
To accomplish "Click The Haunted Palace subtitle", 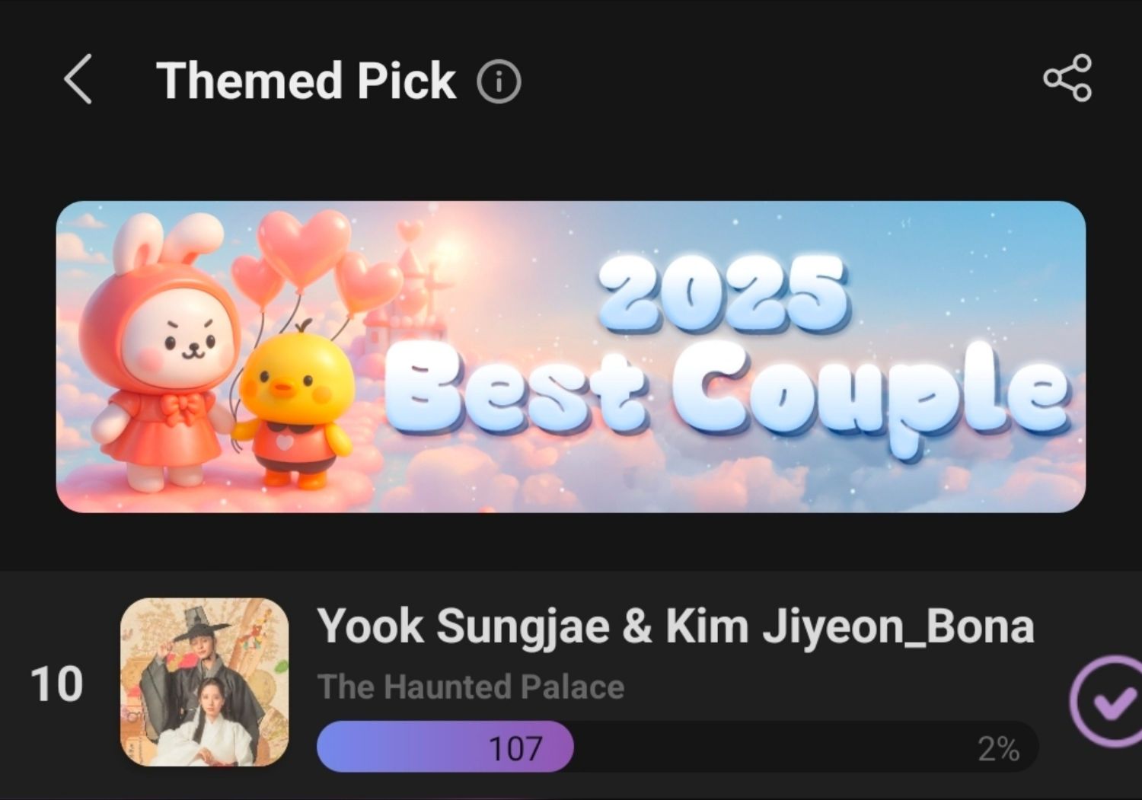I will click(x=471, y=687).
